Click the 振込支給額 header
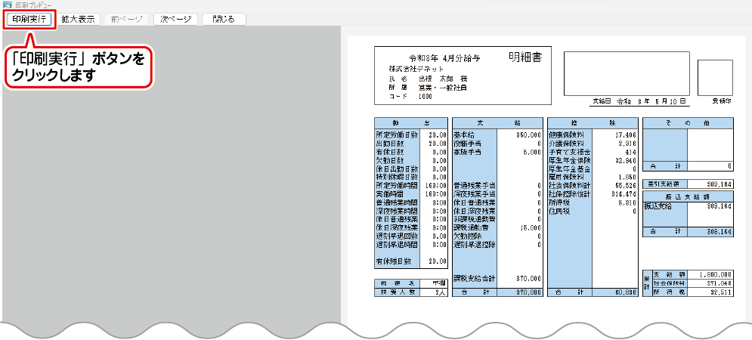This screenshot has height=340, width=752. click(x=688, y=195)
